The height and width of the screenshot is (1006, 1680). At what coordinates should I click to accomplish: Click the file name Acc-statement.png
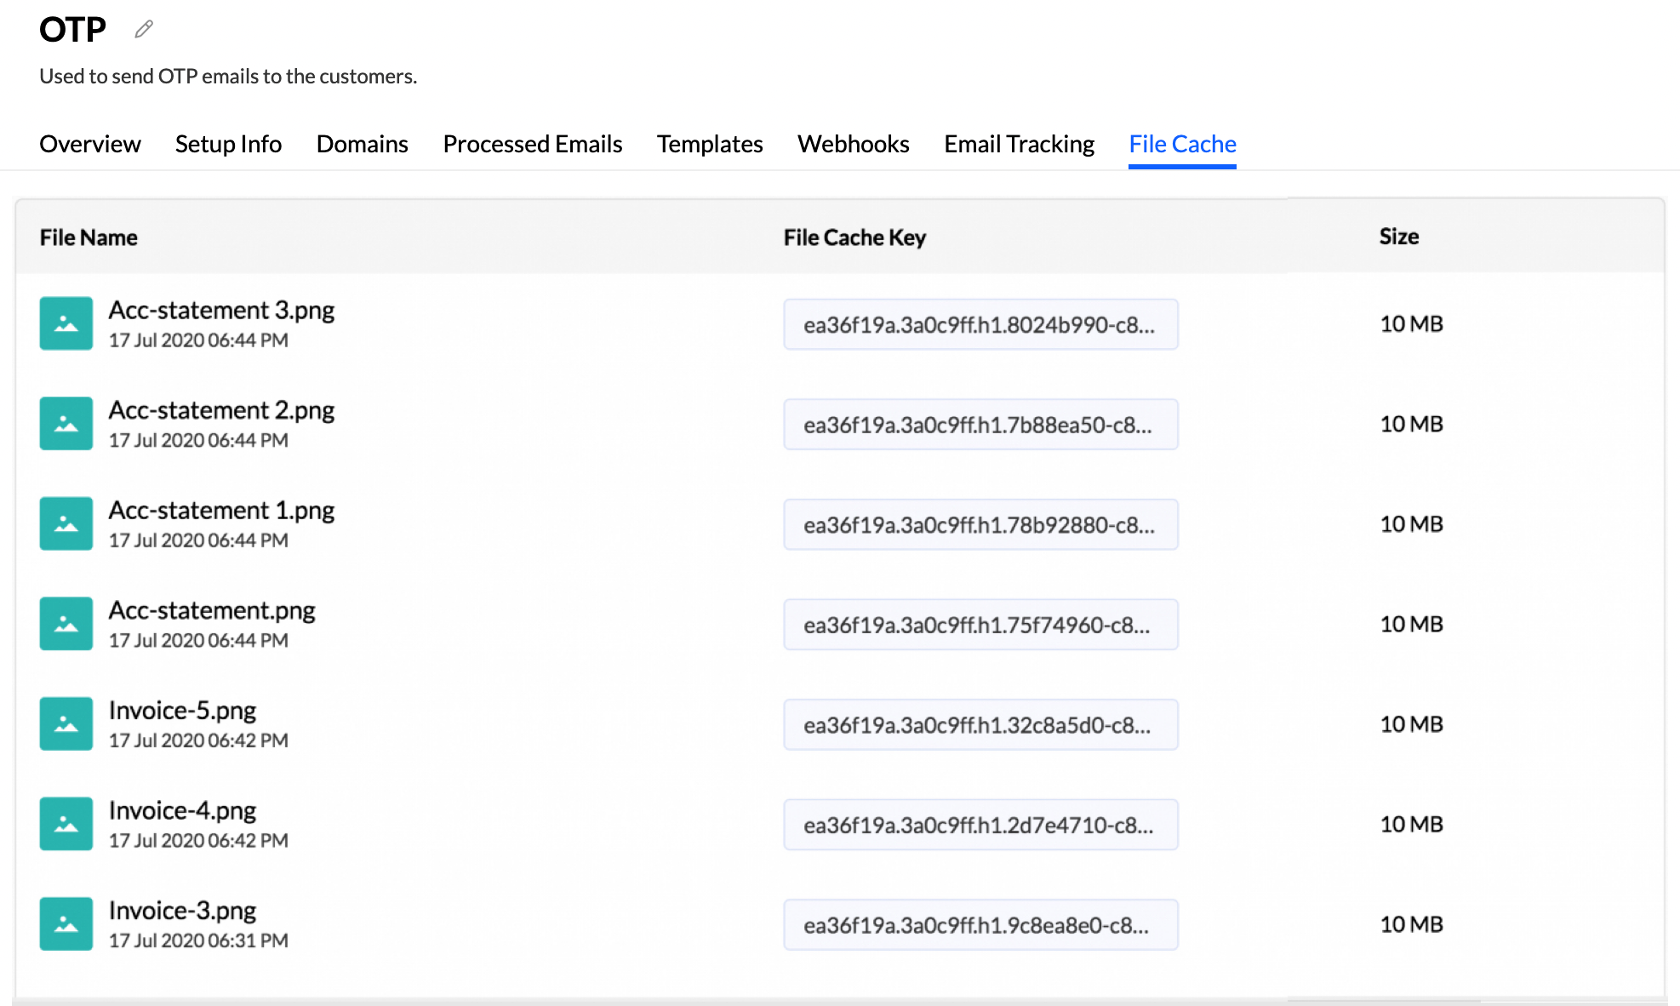212,610
